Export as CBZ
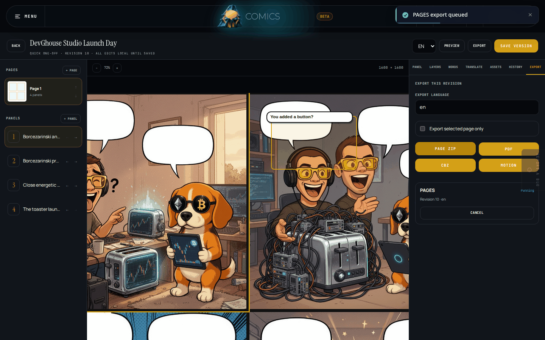Image resolution: width=545 pixels, height=340 pixels. (x=445, y=165)
